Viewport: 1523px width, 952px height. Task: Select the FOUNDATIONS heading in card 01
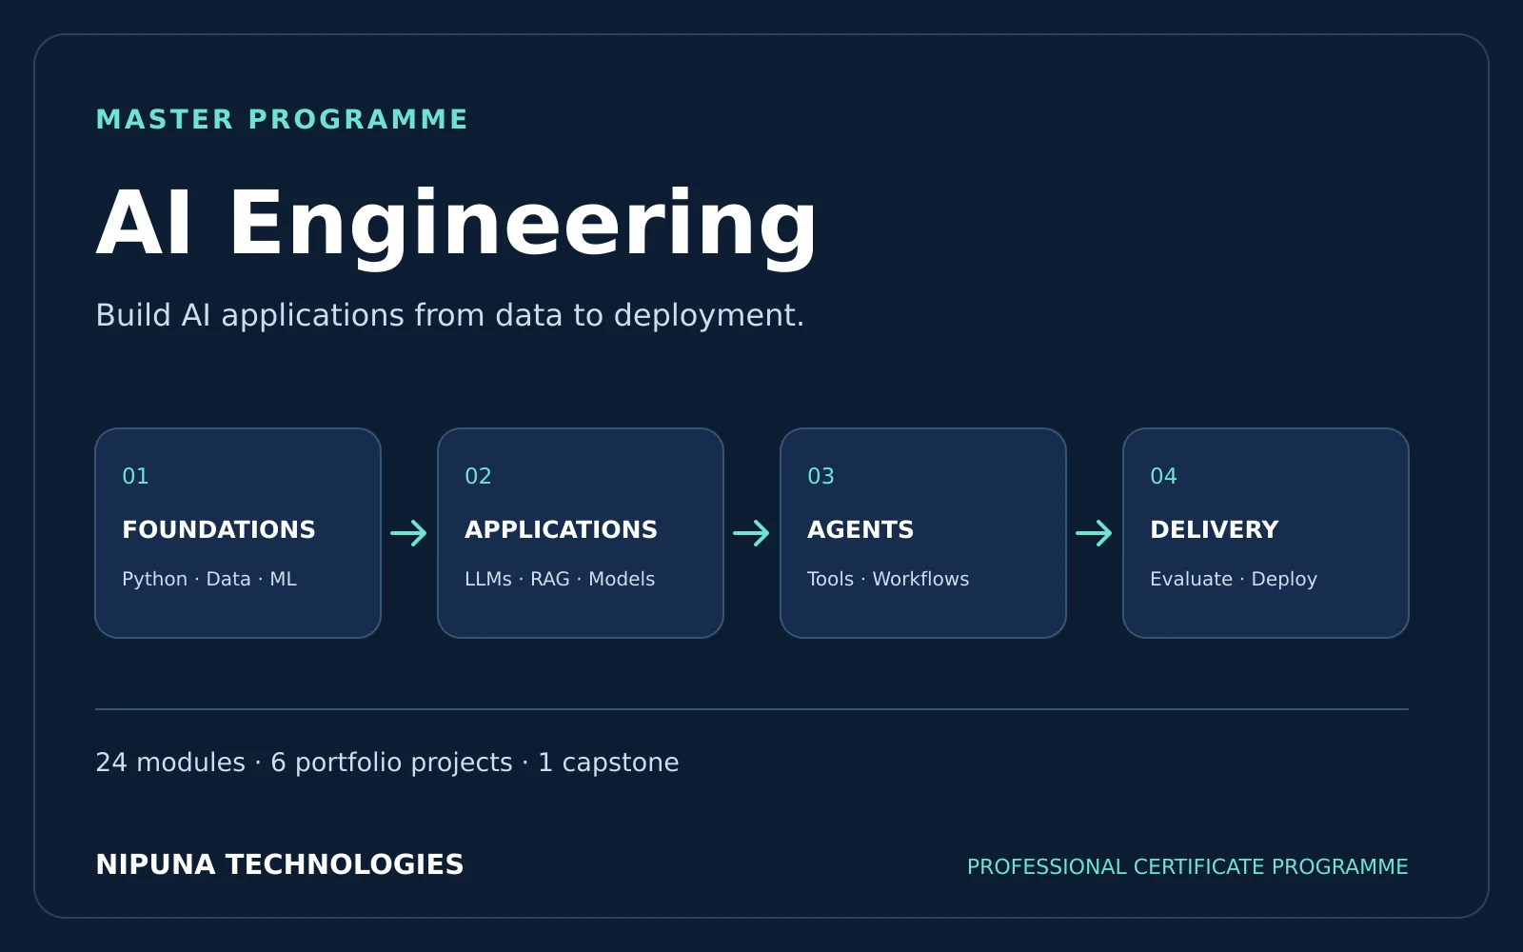[x=219, y=530]
